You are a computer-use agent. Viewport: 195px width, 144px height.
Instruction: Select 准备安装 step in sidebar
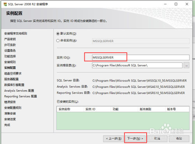pyautogui.click(x=10, y=114)
